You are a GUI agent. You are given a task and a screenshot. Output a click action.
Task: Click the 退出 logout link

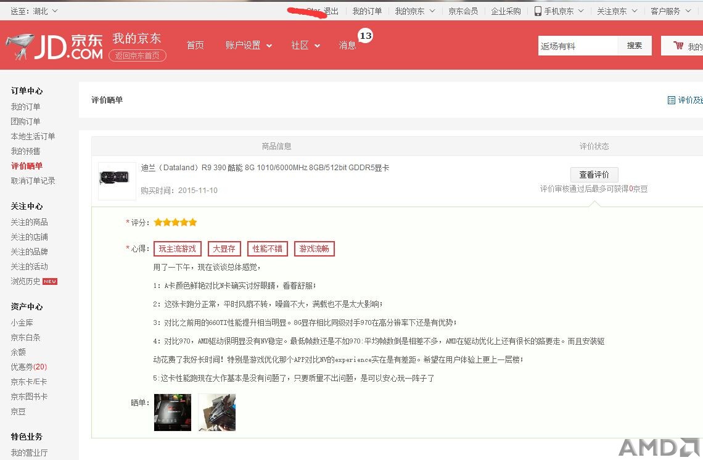point(331,10)
